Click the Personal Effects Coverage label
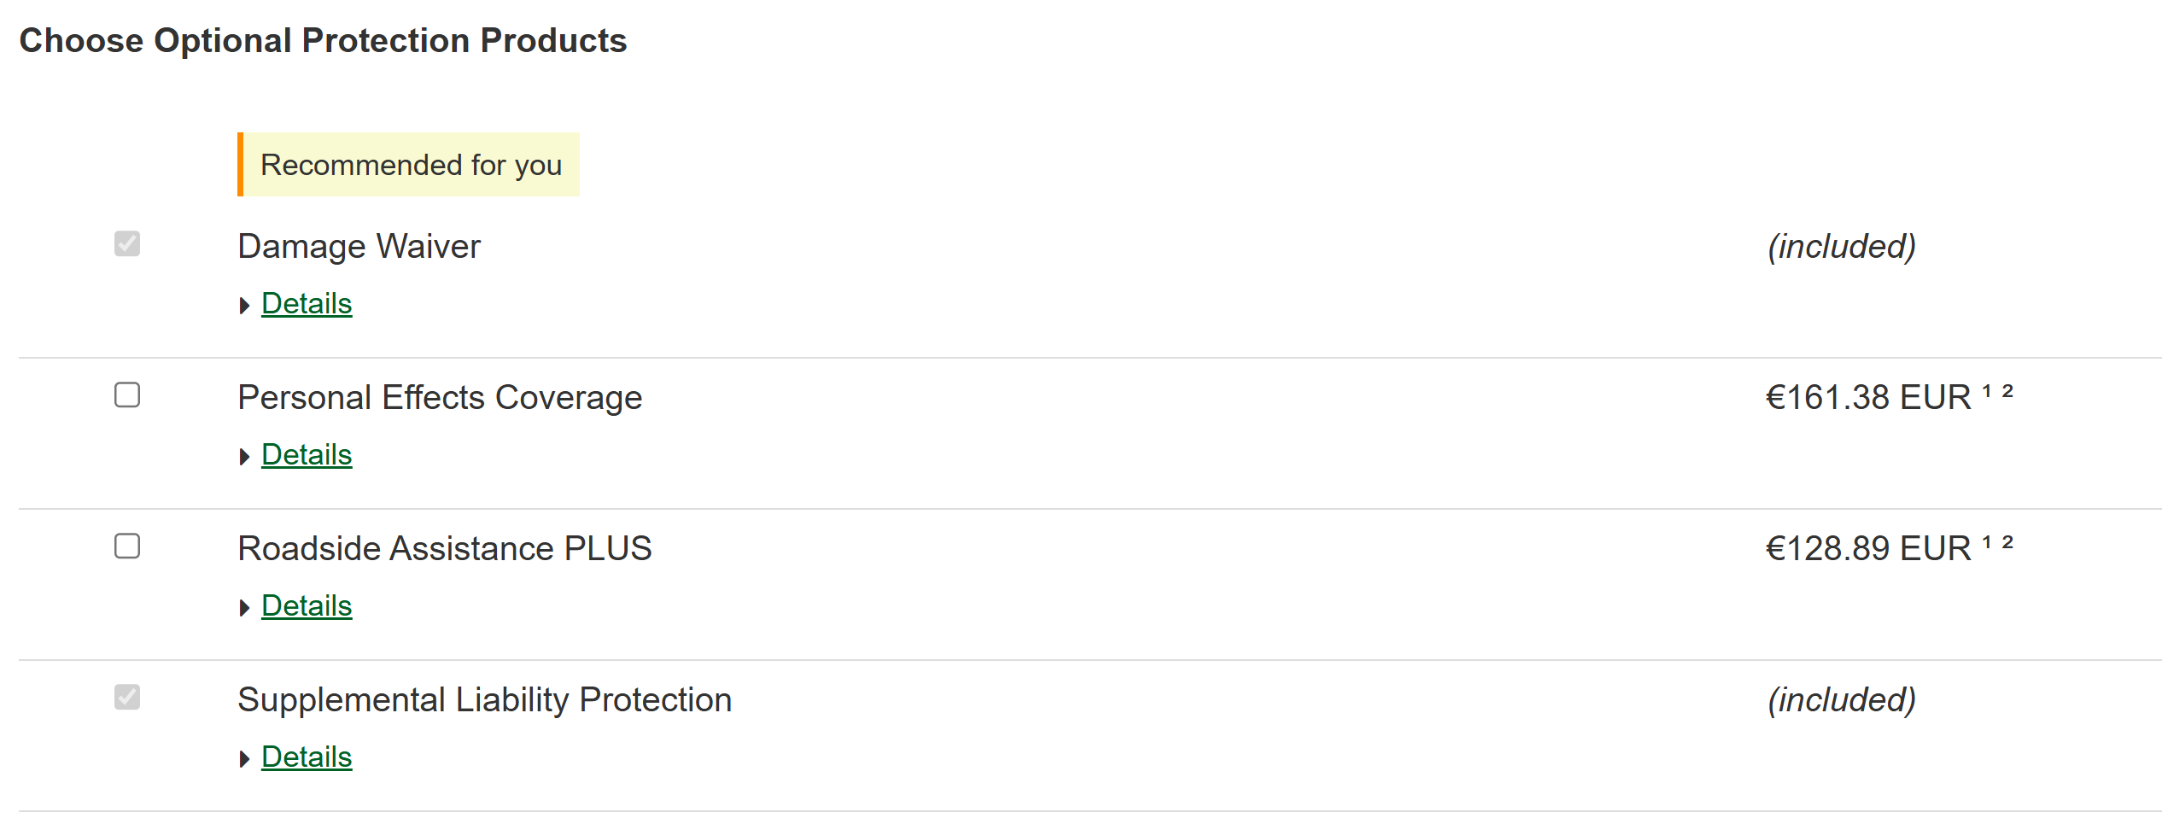The width and height of the screenshot is (2162, 824). tap(440, 398)
